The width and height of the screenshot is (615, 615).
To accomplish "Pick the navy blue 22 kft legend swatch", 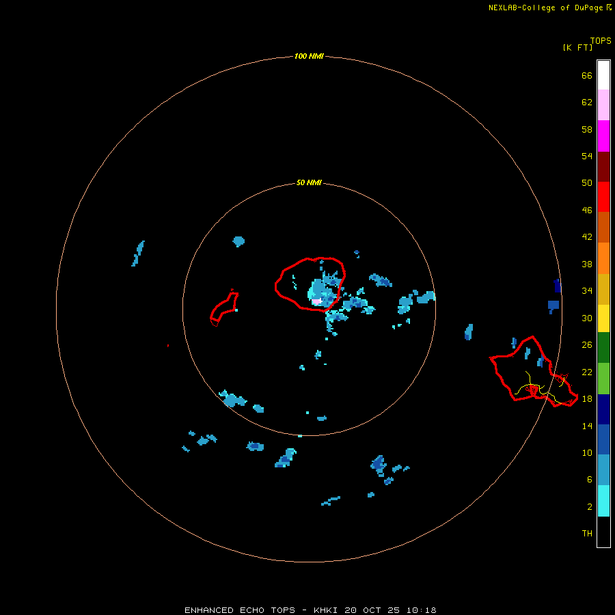I will pyautogui.click(x=603, y=409).
